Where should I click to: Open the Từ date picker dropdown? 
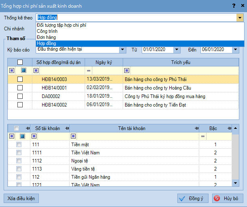(177, 50)
